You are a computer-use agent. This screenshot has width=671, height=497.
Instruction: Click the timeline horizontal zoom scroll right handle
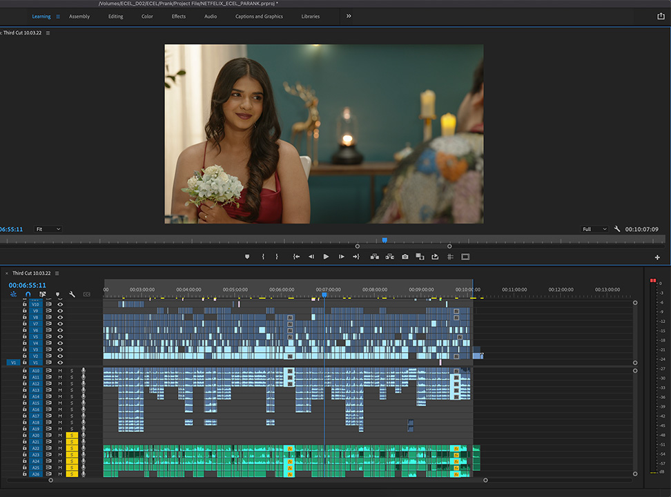tap(485, 480)
